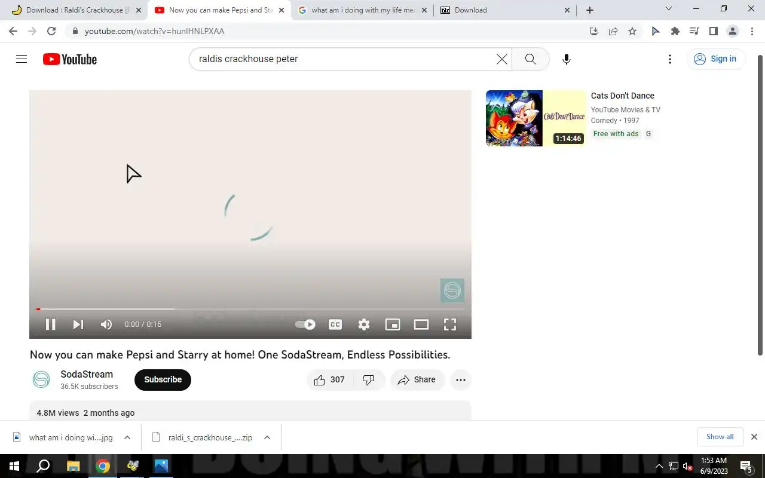Bookmark this page with star

[632, 31]
